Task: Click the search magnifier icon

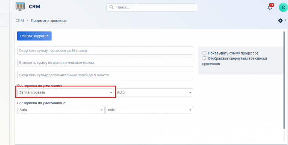Action: coord(111,7)
